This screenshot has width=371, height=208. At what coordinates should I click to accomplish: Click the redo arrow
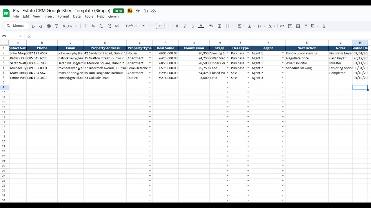click(41, 26)
